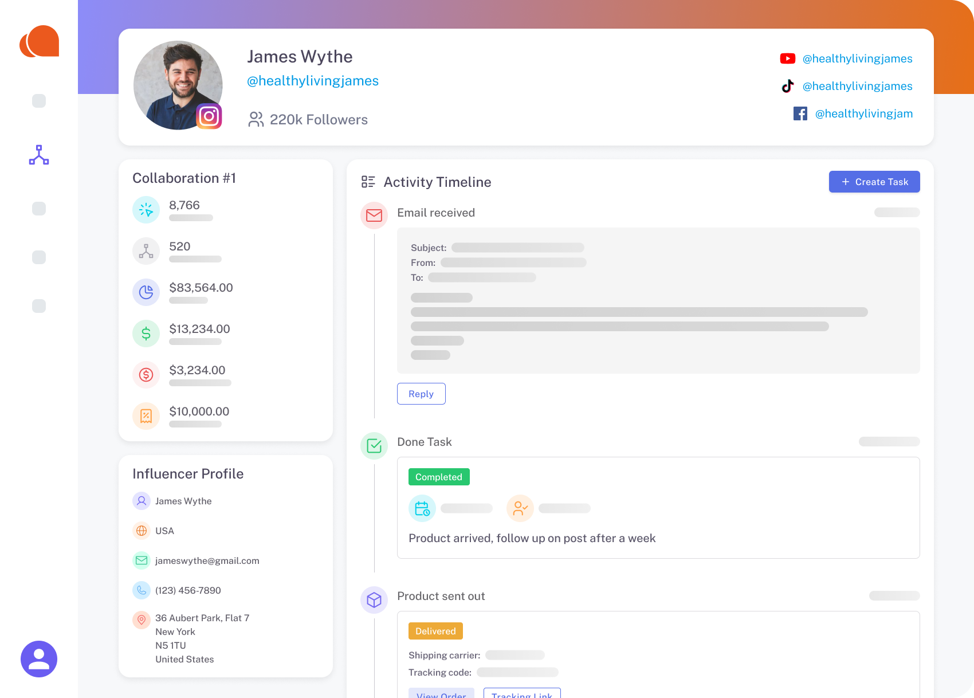The image size is (974, 698).
Task: Click the network icon next to 520
Action: (x=146, y=251)
